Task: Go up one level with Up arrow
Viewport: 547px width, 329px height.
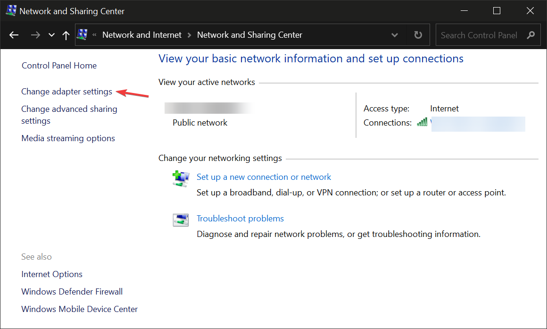Action: point(66,35)
